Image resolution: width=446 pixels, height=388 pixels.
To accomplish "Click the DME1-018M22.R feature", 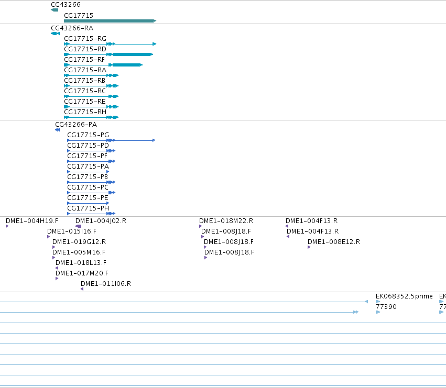I will coord(226,221).
